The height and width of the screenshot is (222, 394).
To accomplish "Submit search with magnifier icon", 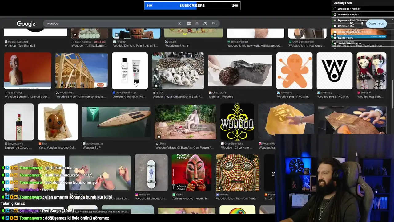I will (x=214, y=23).
